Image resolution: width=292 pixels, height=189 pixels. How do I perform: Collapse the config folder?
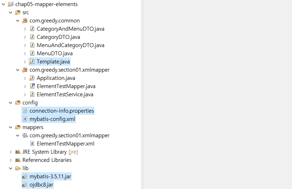coord(11,103)
